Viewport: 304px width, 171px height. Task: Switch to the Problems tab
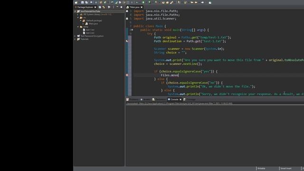132,99
